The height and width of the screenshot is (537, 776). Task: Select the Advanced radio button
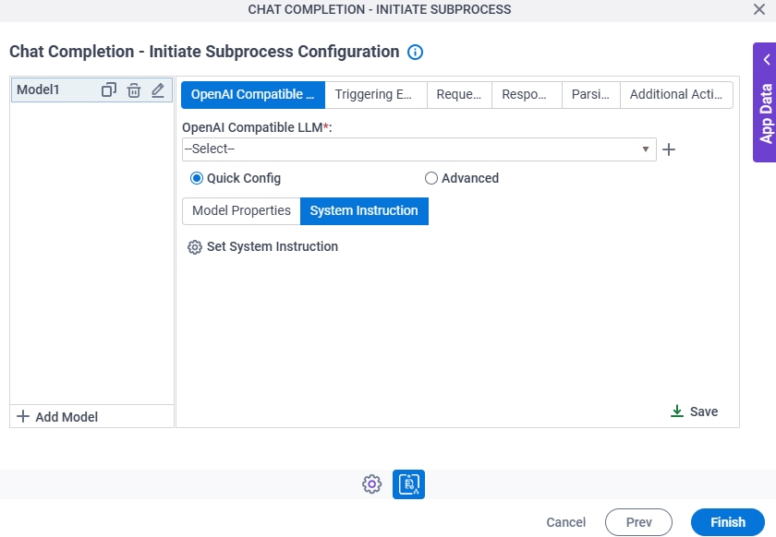pos(431,178)
